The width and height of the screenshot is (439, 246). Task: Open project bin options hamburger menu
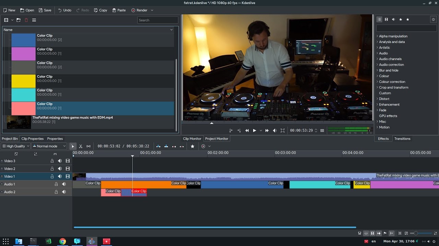(x=34, y=20)
